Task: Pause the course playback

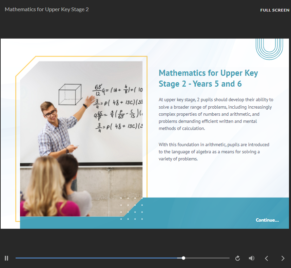Action: (x=6, y=258)
